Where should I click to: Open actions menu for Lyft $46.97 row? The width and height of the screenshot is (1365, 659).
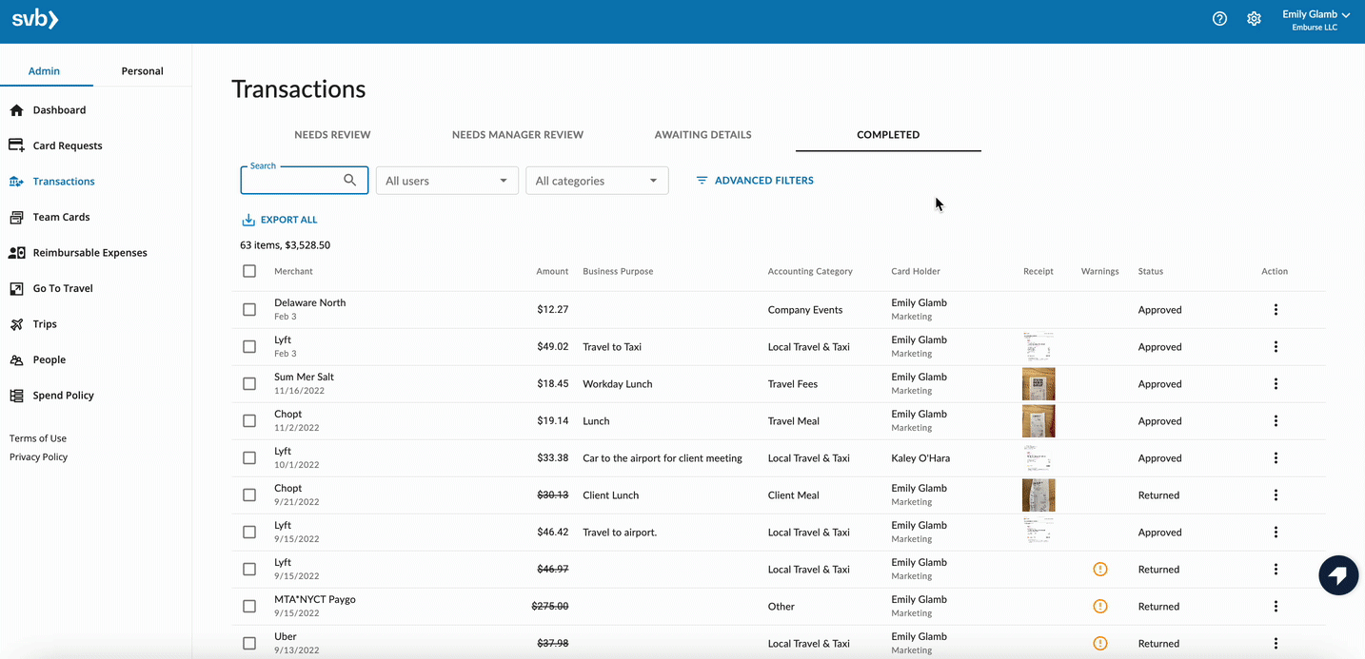click(1276, 570)
